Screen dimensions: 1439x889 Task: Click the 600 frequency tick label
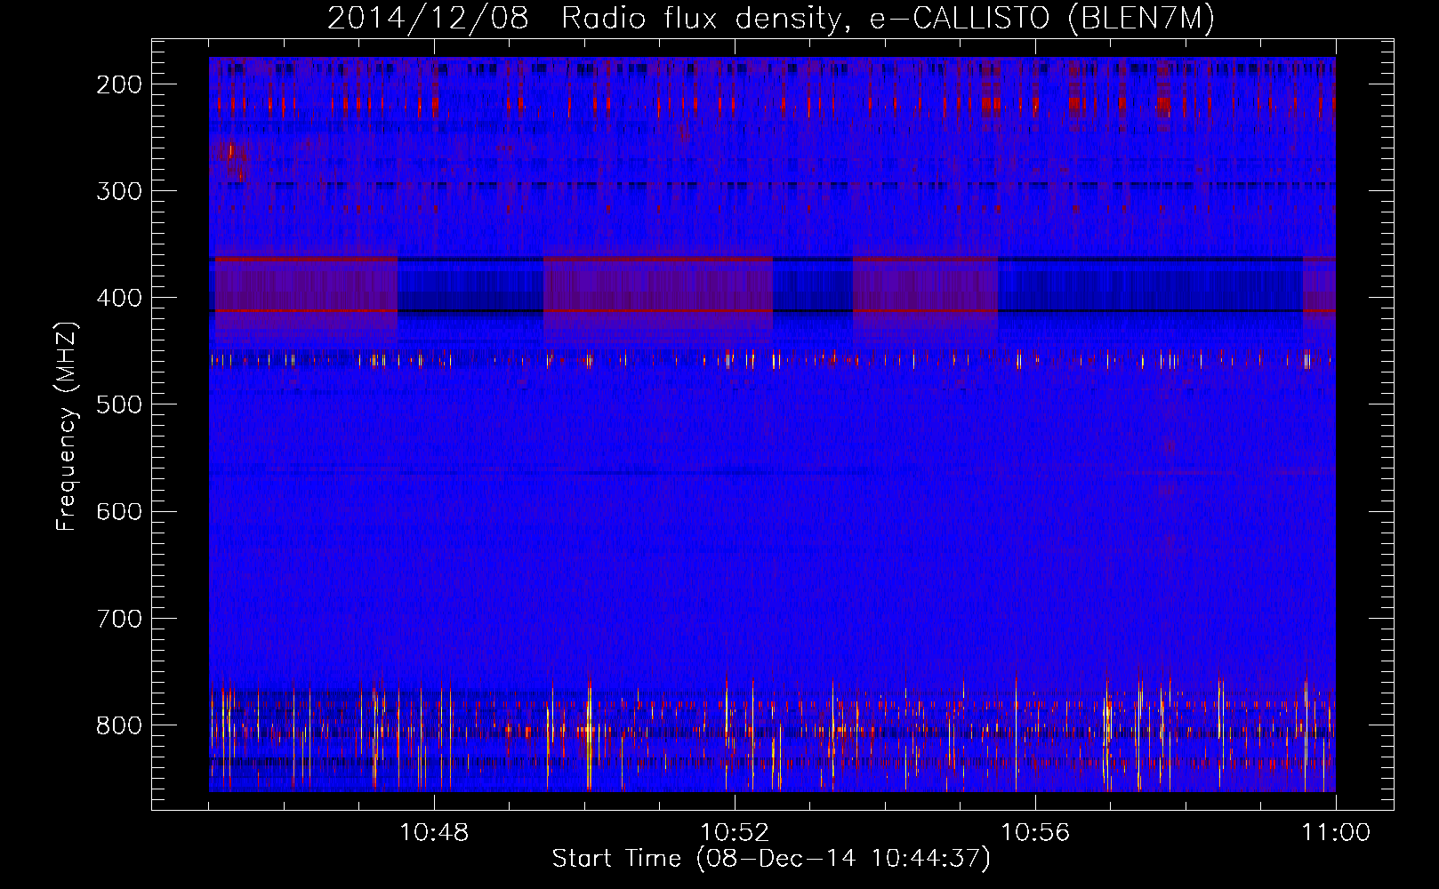(x=118, y=511)
